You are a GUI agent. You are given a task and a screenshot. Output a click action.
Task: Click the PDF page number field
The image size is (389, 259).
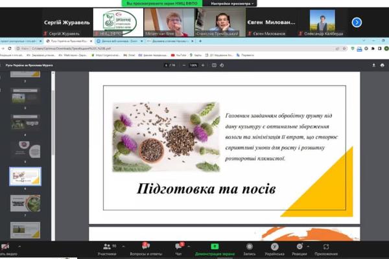click(166, 65)
